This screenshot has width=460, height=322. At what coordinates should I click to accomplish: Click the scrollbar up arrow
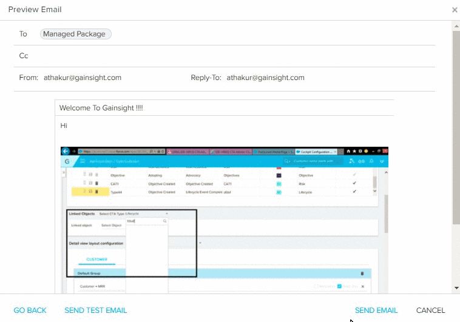tap(456, 26)
